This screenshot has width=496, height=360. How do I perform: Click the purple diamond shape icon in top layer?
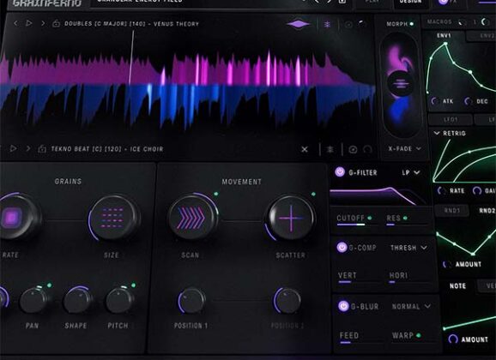[x=298, y=24]
